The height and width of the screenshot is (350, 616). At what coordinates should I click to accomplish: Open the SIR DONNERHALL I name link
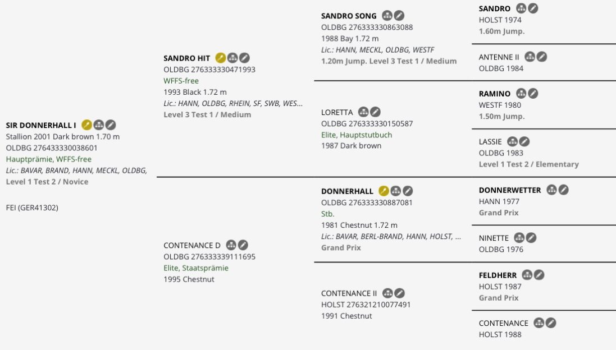[41, 126]
